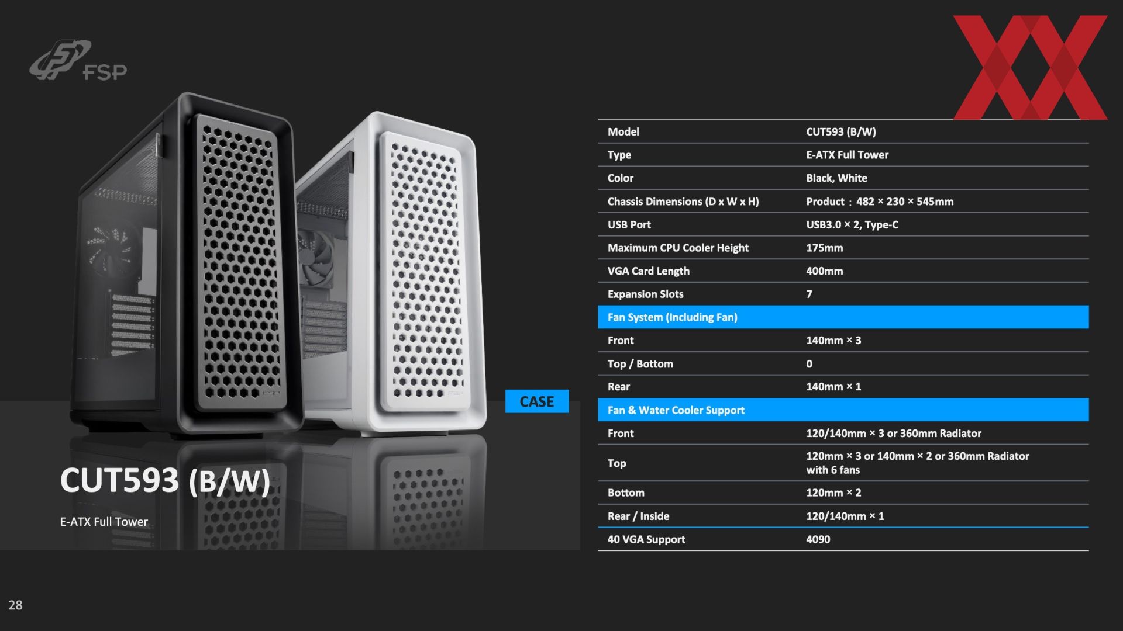This screenshot has width=1123, height=631.
Task: Click the 40 VGA Support label
Action: click(x=646, y=539)
